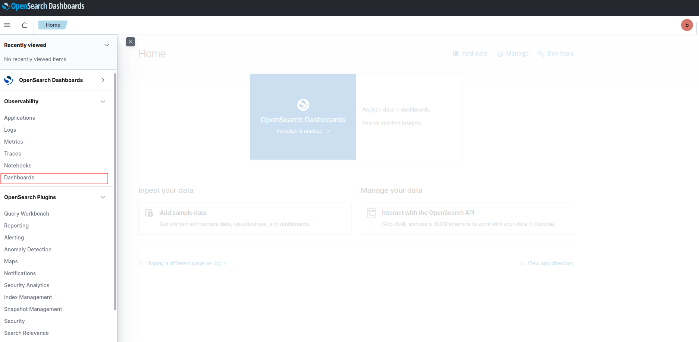Image resolution: width=699 pixels, height=342 pixels.
Task: Click the Manage gear icon
Action: (x=500, y=54)
